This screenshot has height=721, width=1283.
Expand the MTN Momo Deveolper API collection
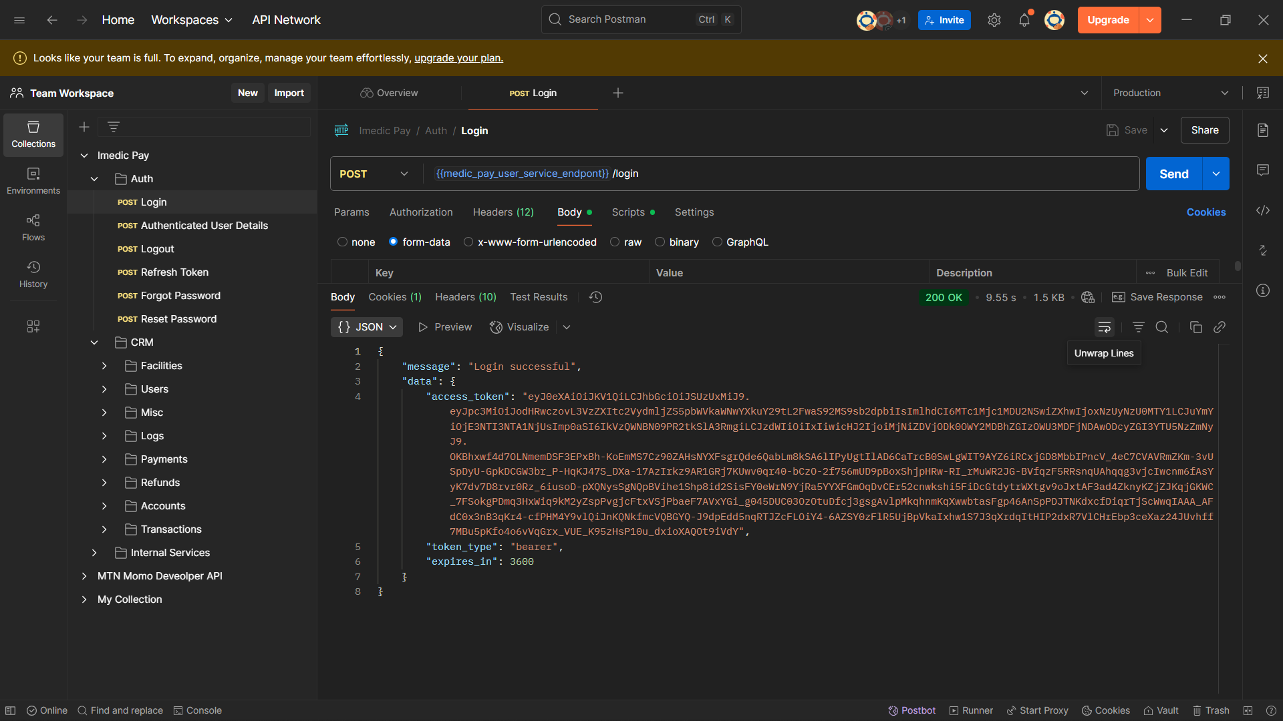84,576
